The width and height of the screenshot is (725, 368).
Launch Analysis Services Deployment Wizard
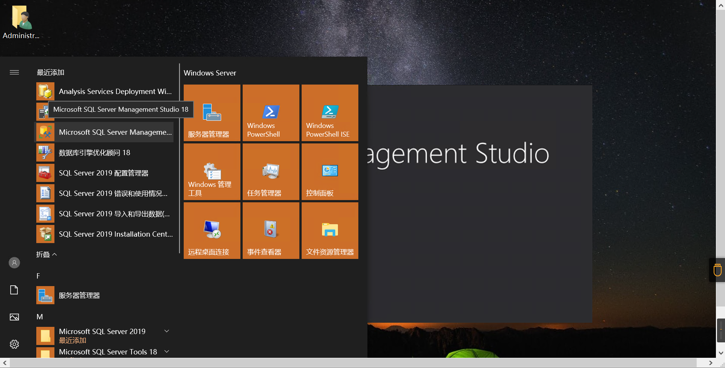tap(105, 91)
